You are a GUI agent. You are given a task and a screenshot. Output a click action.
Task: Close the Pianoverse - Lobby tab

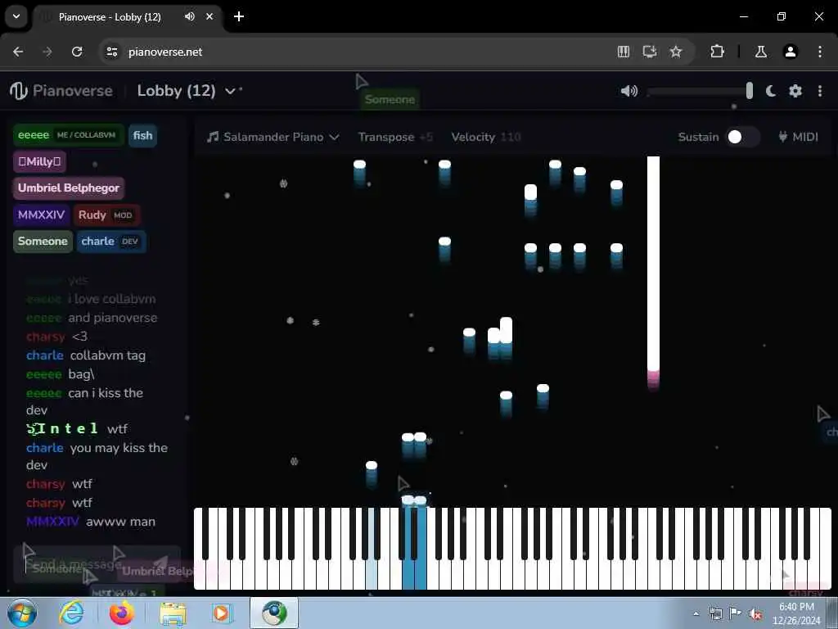tap(209, 16)
